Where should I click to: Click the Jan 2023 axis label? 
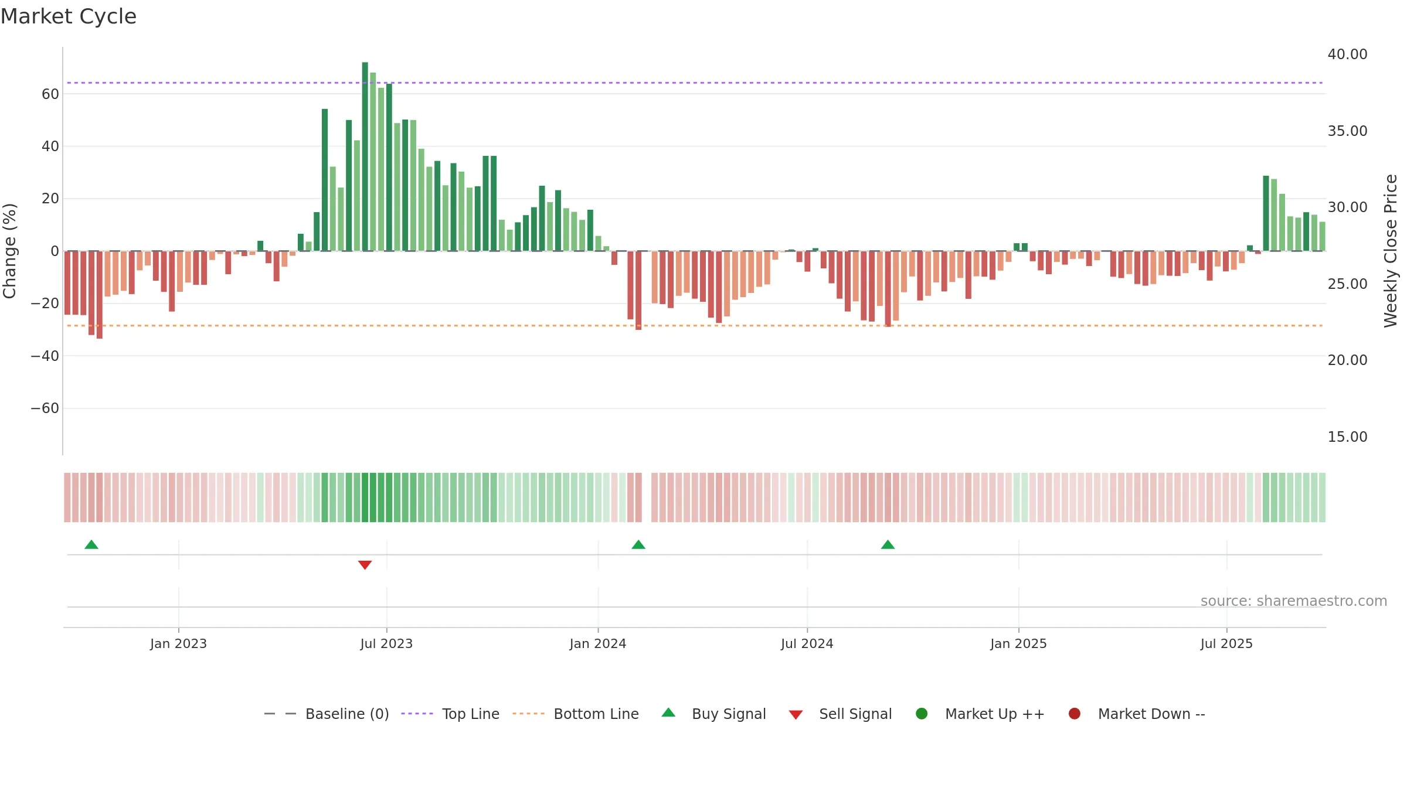pyautogui.click(x=178, y=643)
